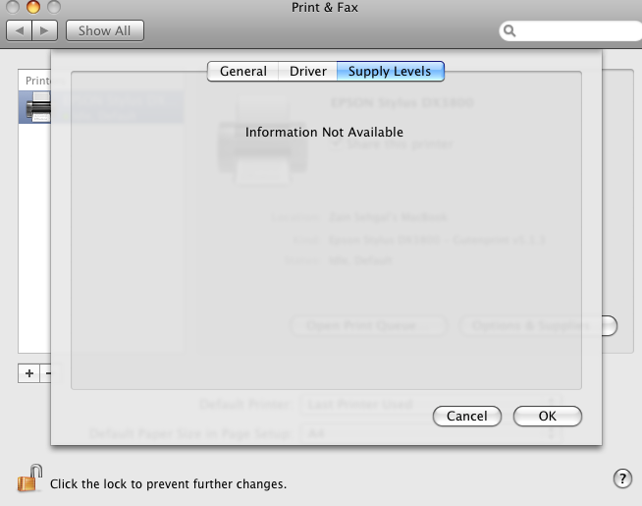This screenshot has width=642, height=506.
Task: Select the Supply Levels tab
Action: pyautogui.click(x=390, y=72)
